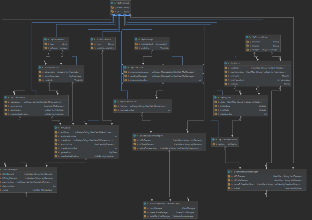Click the field icon next to lifelineNumber in MyInteraction
The width and height of the screenshot is (312, 220).
[115, 110]
